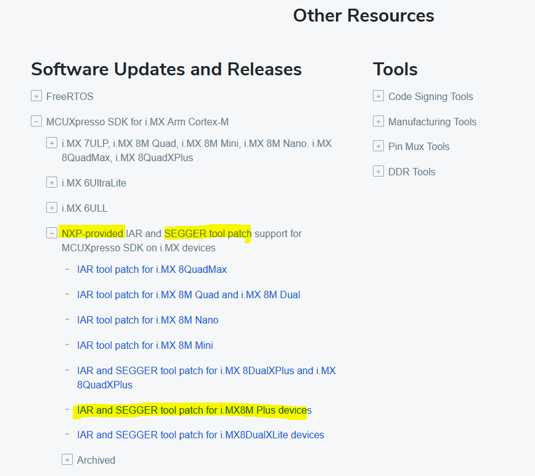Screen dimensions: 535x476
Task: Open IAR patch for 8M Quad and Dual
Action: [x=189, y=294]
